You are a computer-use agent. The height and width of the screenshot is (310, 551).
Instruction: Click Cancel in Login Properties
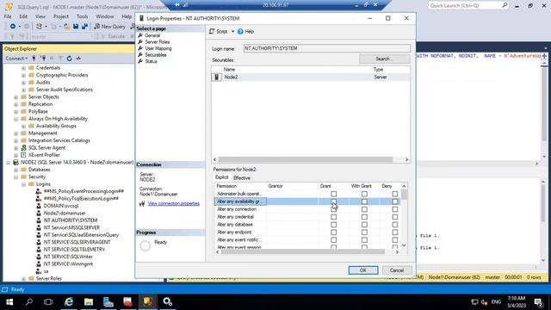point(396,270)
